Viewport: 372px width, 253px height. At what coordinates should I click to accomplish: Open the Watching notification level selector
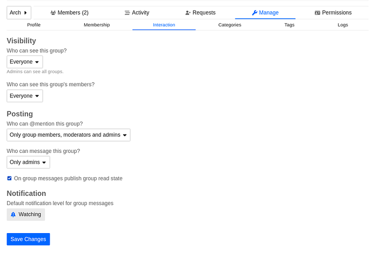coord(26,214)
